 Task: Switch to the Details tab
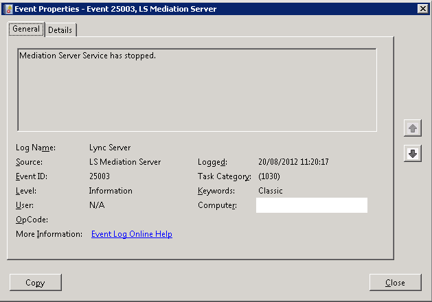[60, 30]
